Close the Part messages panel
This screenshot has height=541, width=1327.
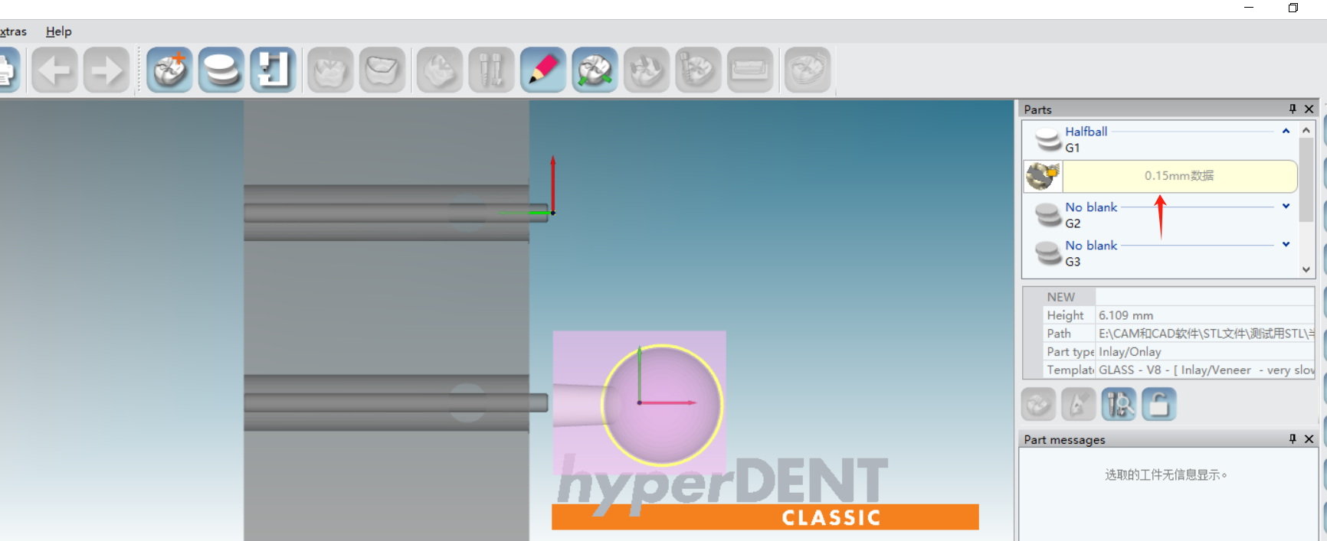[1309, 439]
